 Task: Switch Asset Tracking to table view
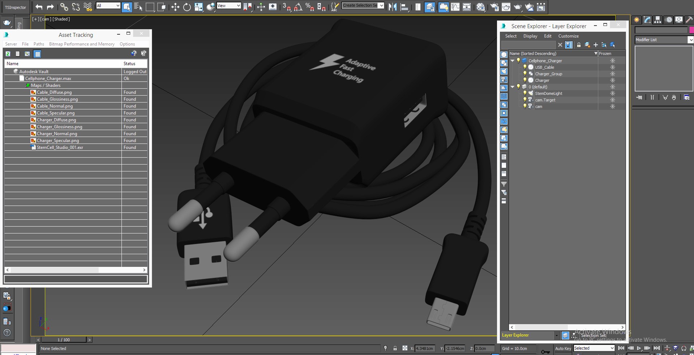pos(37,54)
